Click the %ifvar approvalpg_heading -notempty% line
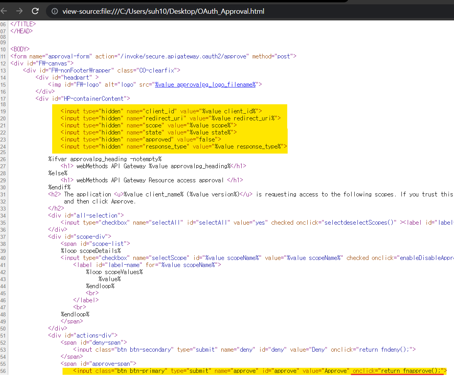Viewport: 454px width, 376px height. coord(105,159)
